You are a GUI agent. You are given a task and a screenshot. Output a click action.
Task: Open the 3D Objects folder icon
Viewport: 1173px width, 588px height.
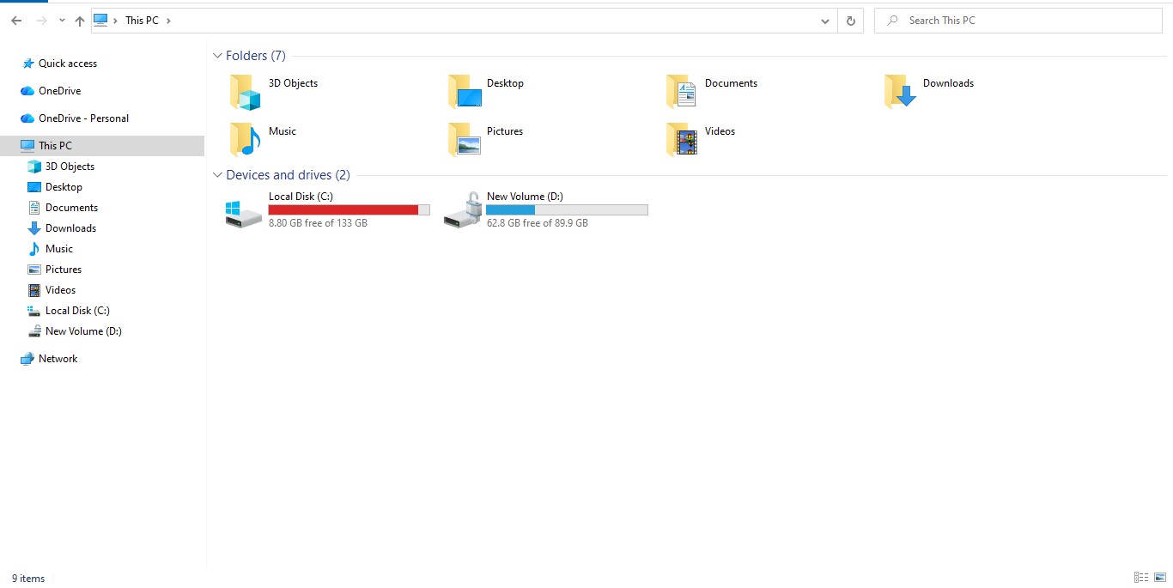[x=245, y=92]
